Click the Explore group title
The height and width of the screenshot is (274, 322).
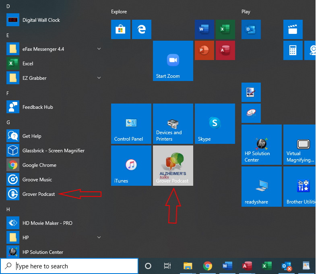119,12
